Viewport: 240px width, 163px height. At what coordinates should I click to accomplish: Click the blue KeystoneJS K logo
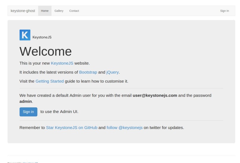click(25, 35)
